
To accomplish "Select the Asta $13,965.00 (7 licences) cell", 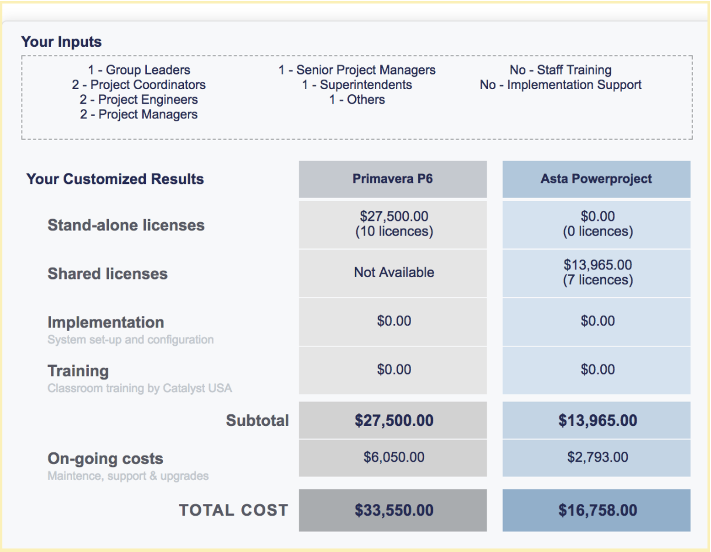I will [x=597, y=273].
